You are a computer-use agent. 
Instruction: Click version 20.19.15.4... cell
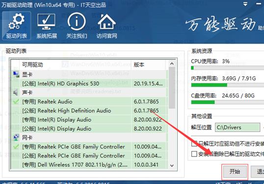point(148,83)
